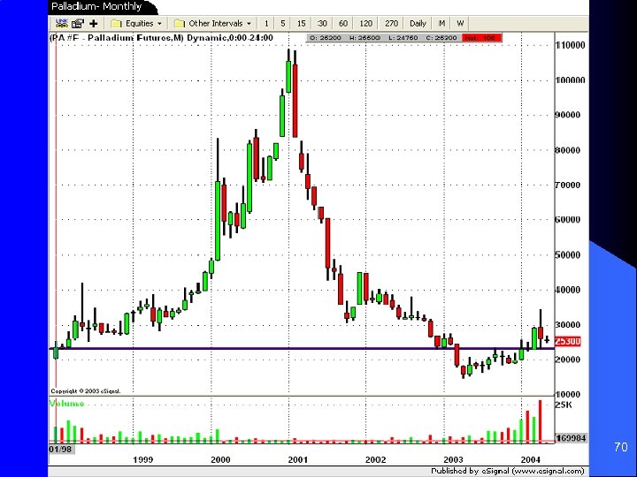Click the L: 24760 low value
The height and width of the screenshot is (477, 637).
(403, 38)
